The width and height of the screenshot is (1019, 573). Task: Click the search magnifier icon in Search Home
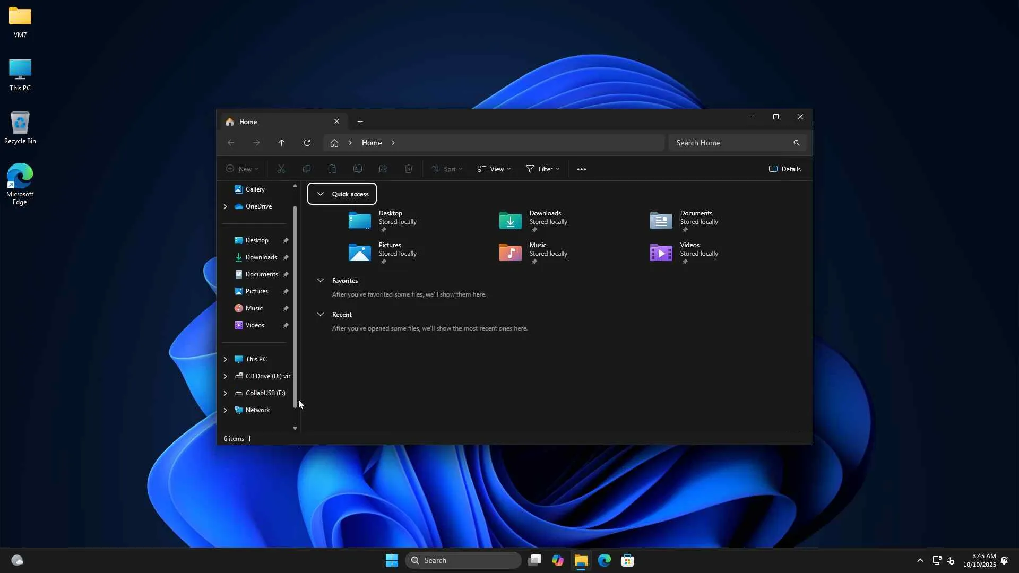tap(796, 143)
